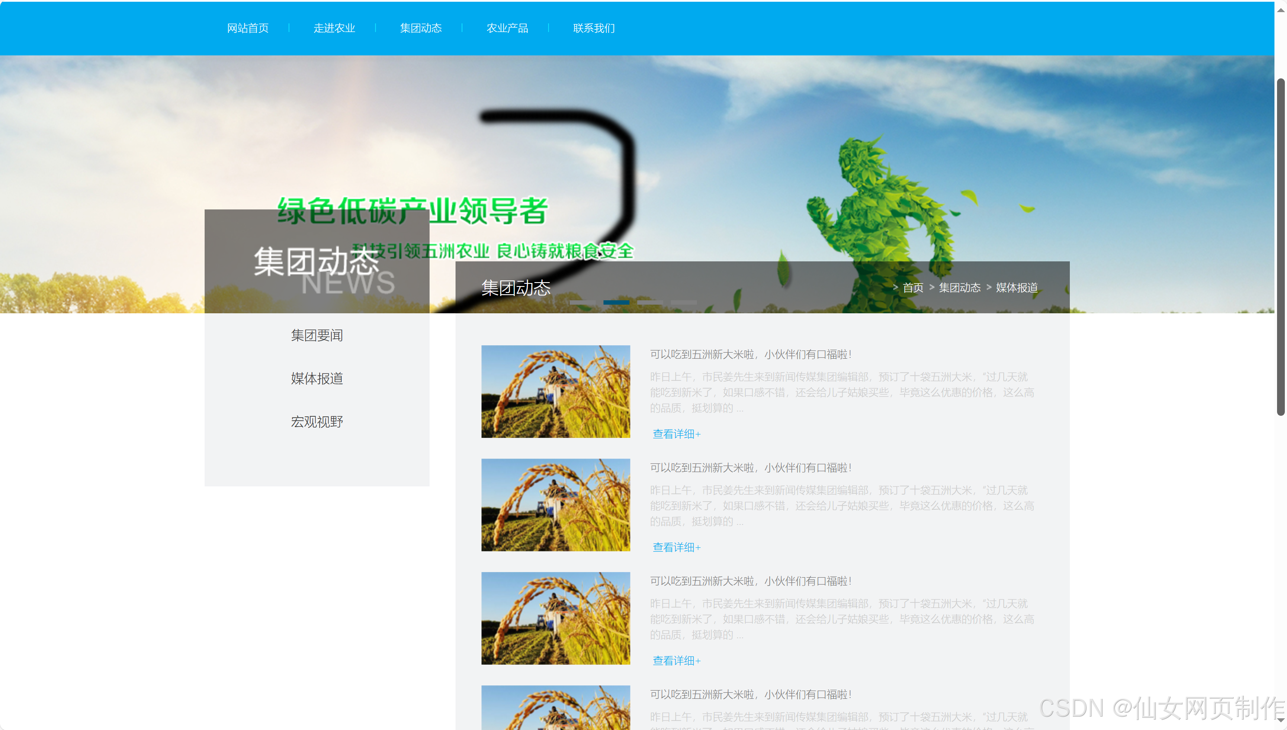Open 媒体报道 from the breadcrumb trail

[1016, 288]
